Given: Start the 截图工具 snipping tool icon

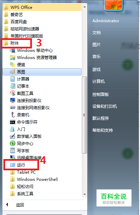Looking at the screenshot, I should click(13, 94).
